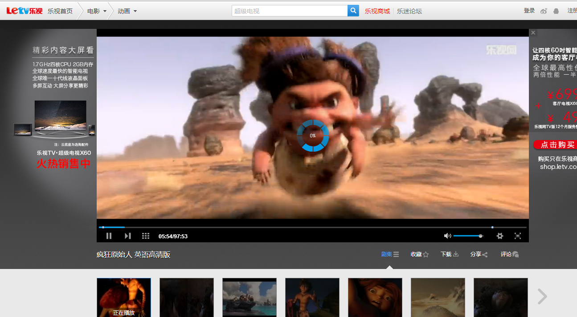Open the 下载 download option
The image size is (577, 317).
450,254
